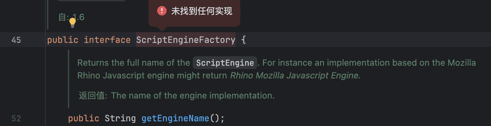Click the String return type on line 52
491x126 pixels.
tap(120, 118)
